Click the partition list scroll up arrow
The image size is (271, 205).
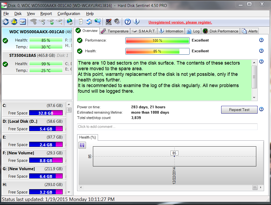point(69,105)
